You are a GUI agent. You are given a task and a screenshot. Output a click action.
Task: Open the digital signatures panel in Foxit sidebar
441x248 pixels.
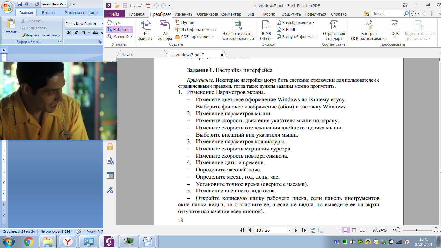pos(110,190)
